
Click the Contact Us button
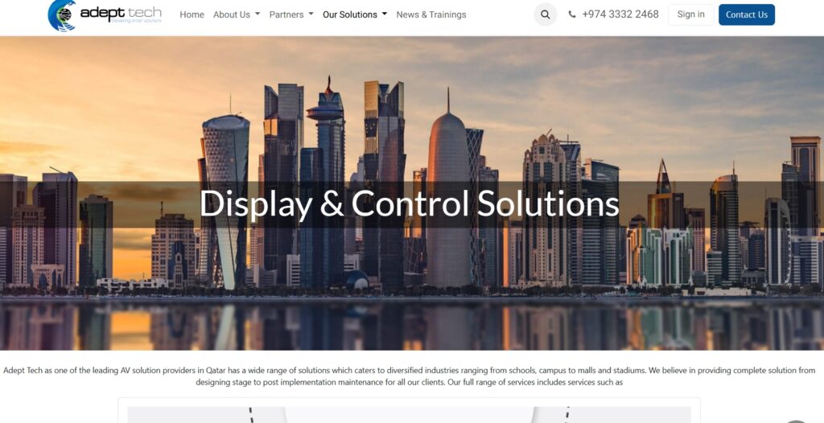tap(746, 14)
